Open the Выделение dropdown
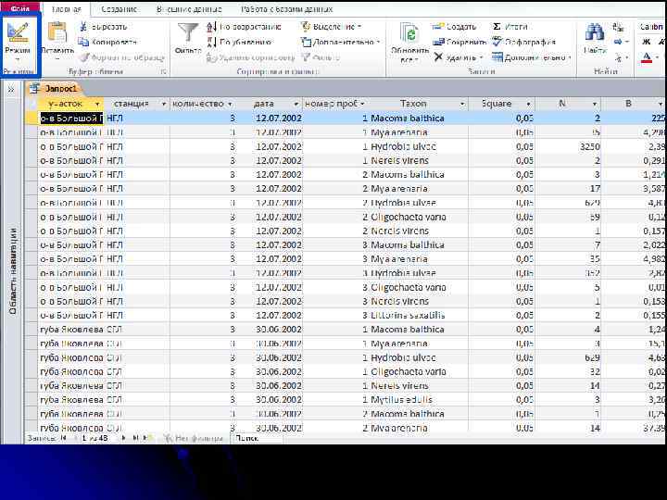 (332, 27)
